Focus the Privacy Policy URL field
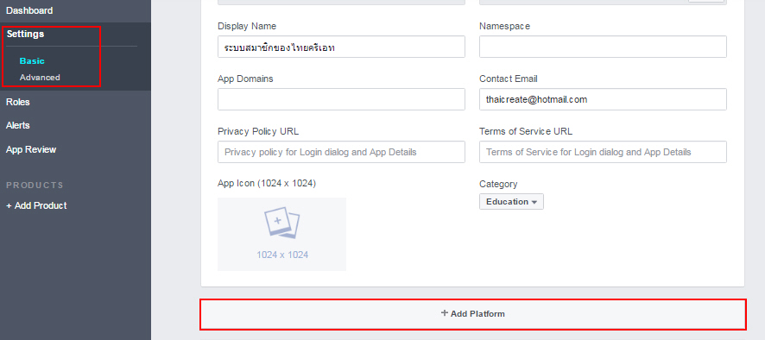This screenshot has width=765, height=340. [342, 152]
